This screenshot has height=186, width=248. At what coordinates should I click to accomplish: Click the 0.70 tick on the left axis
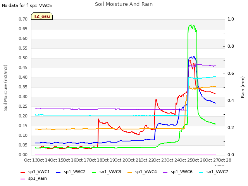click(x=23, y=19)
